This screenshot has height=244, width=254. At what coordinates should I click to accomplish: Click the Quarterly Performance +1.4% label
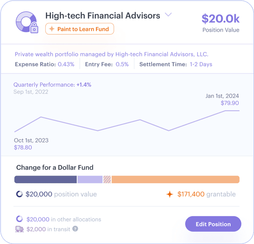point(52,85)
